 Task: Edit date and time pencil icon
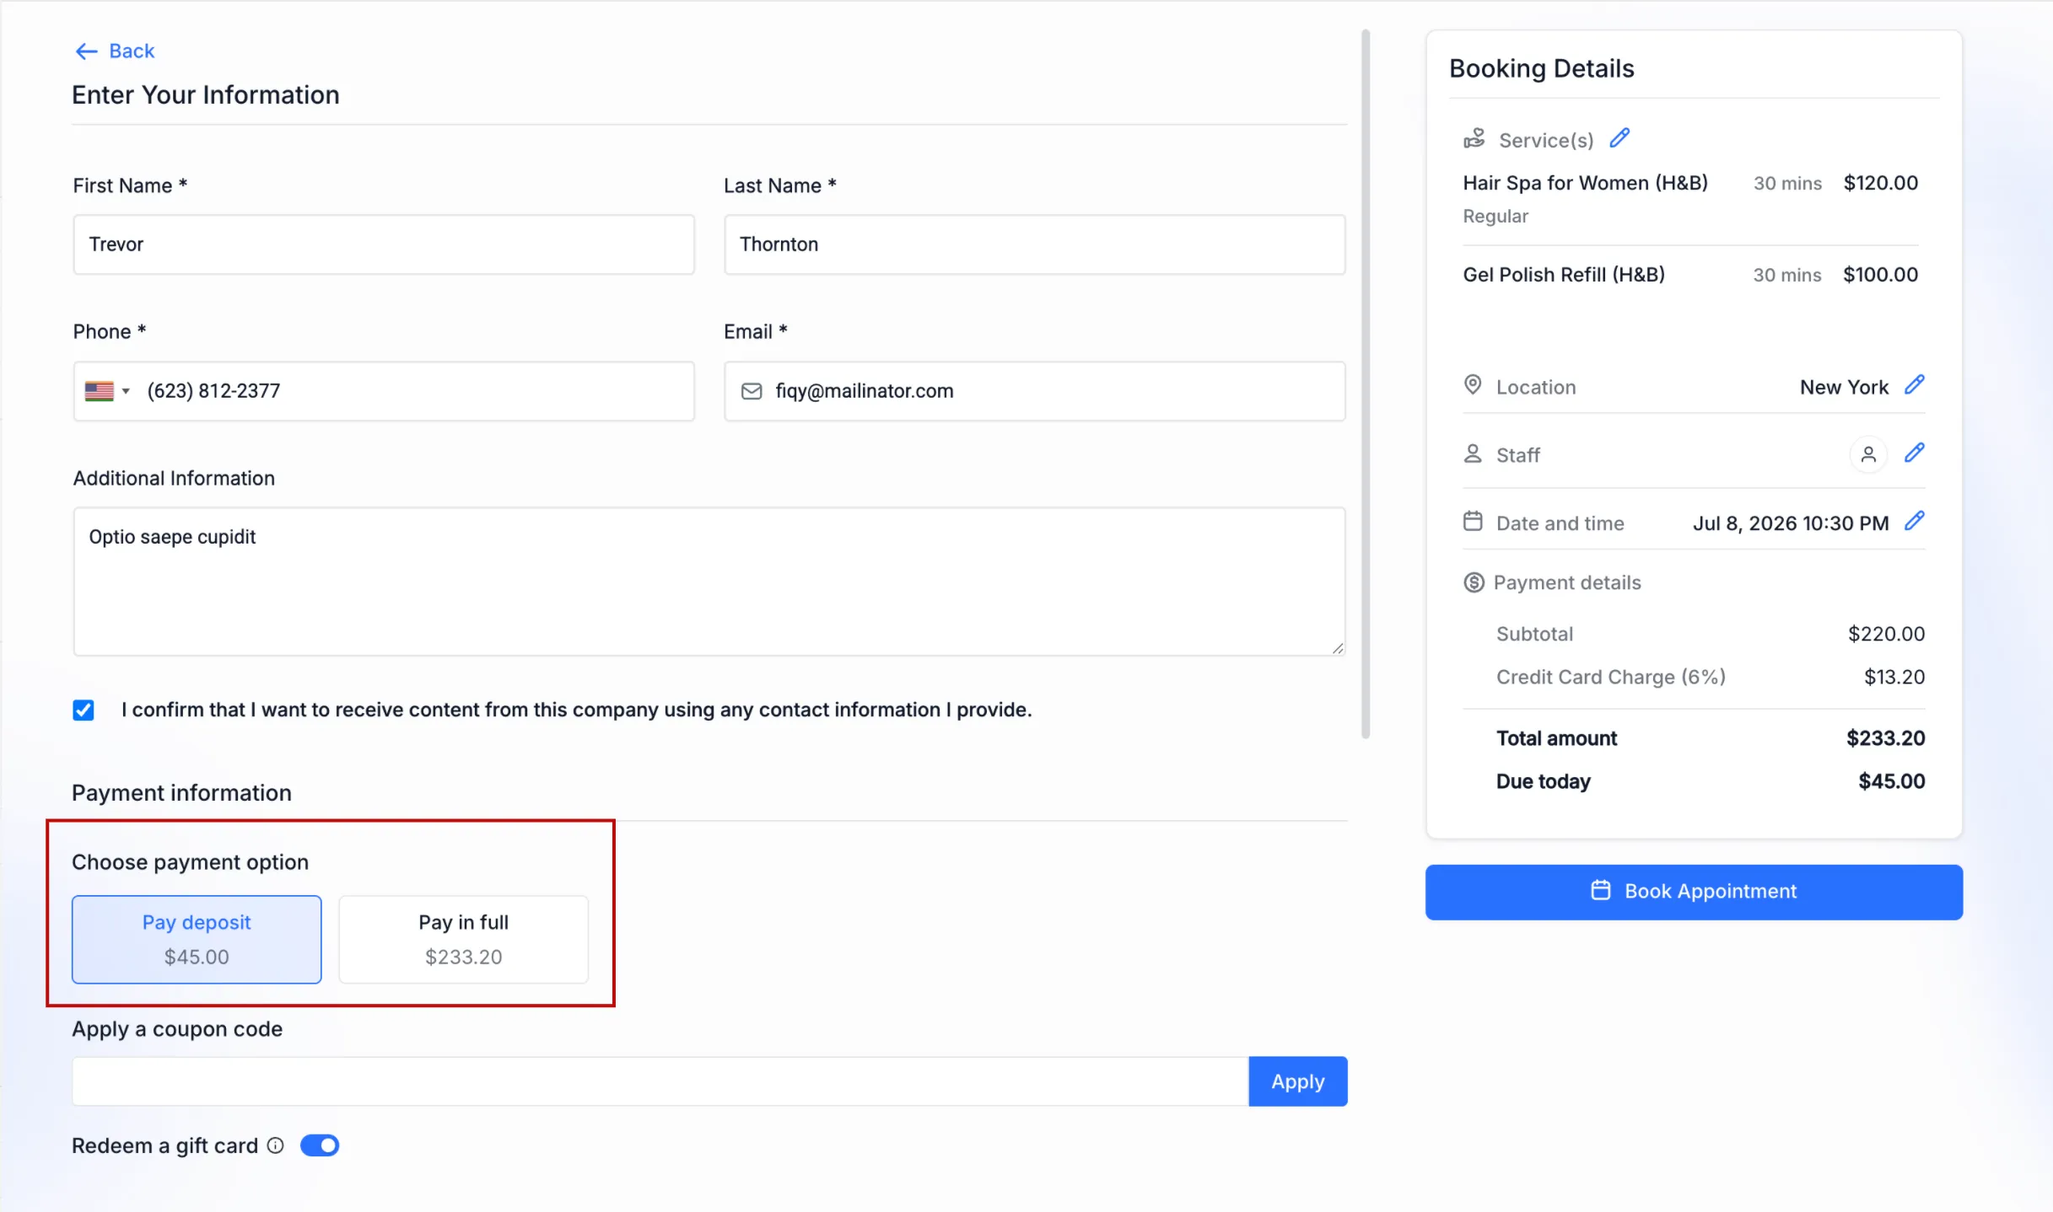[x=1915, y=522]
